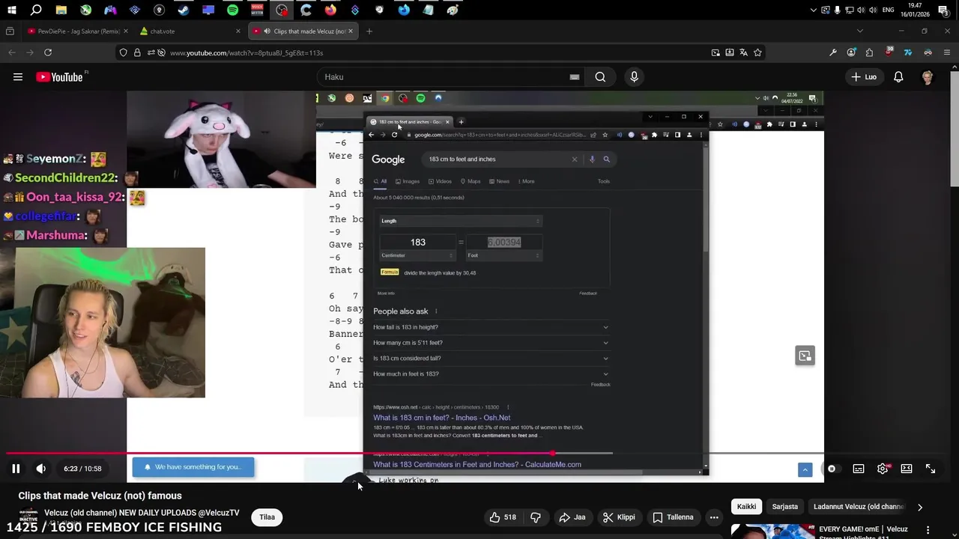Viewport: 959px width, 539px height.
Task: Open the player settings gear
Action: (x=883, y=469)
